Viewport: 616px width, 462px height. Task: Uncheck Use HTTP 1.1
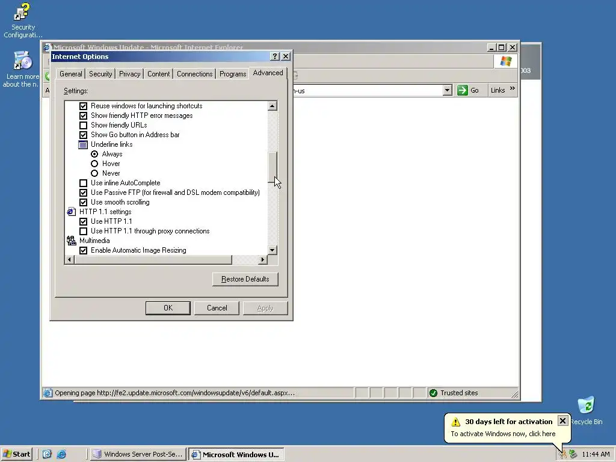coord(83,221)
